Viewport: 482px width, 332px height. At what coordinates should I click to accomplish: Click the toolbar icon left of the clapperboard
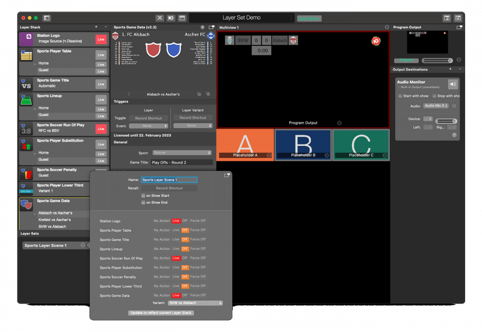pyautogui.click(x=171, y=18)
